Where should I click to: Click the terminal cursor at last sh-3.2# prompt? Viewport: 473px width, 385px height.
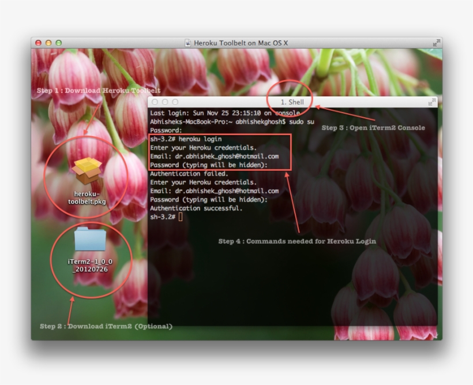(181, 217)
